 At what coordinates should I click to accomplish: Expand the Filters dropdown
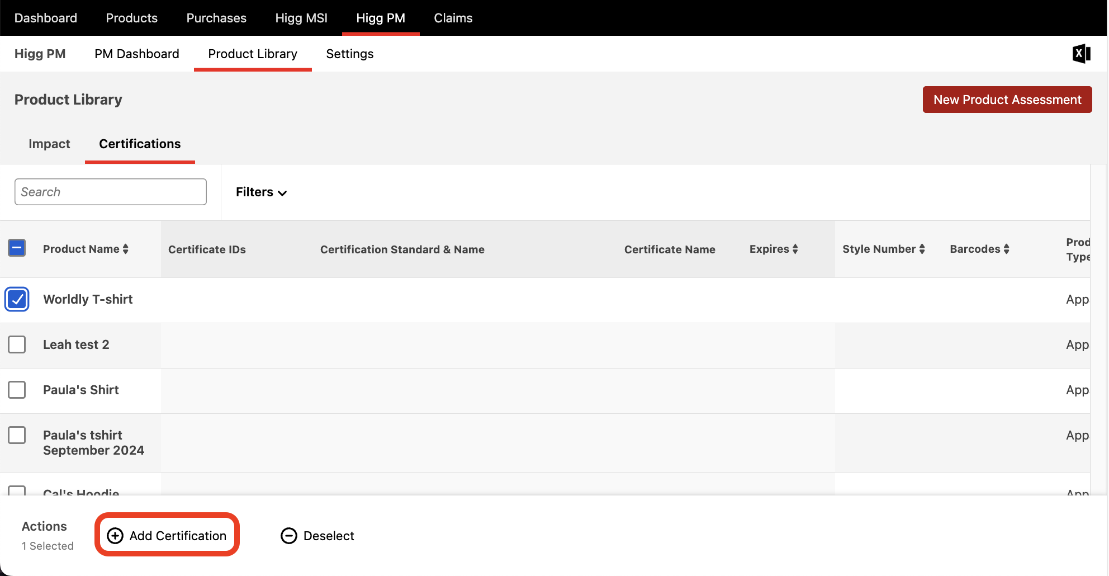point(261,192)
